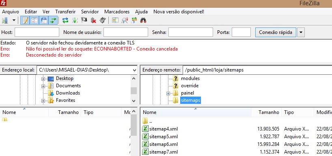Open the Arquivo menu

tap(11, 12)
